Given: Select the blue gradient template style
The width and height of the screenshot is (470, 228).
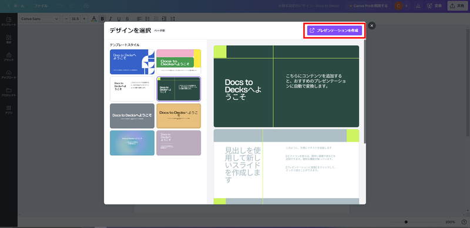Looking at the screenshot, I should [132, 143].
